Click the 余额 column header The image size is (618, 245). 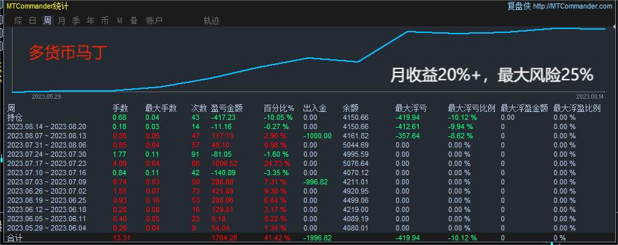click(x=351, y=109)
